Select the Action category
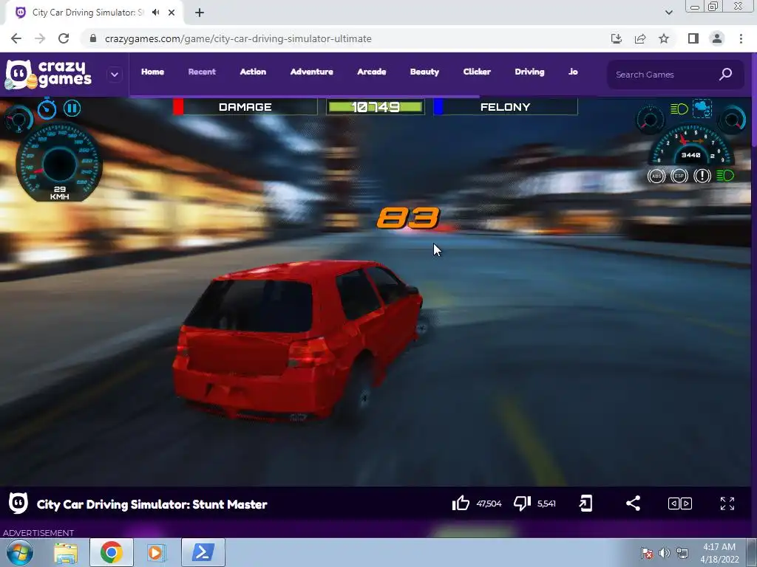 [253, 72]
